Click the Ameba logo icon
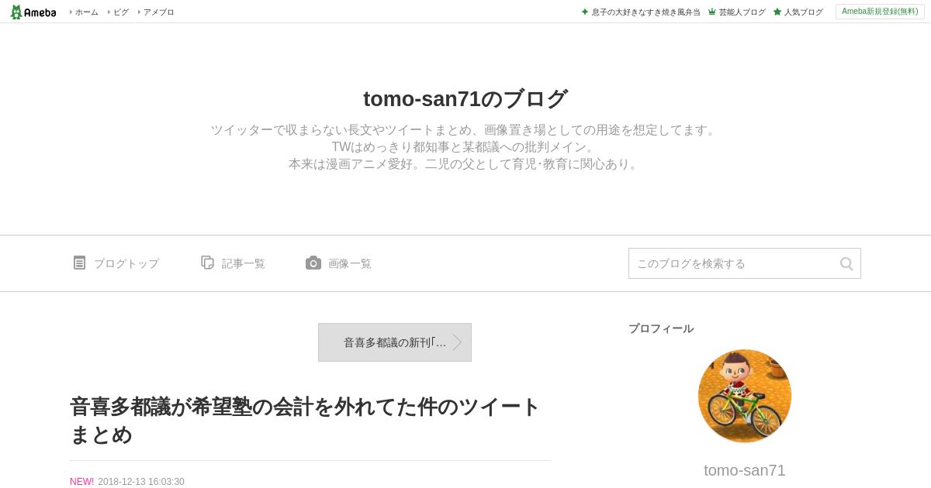The width and height of the screenshot is (931, 488). pyautogui.click(x=16, y=12)
